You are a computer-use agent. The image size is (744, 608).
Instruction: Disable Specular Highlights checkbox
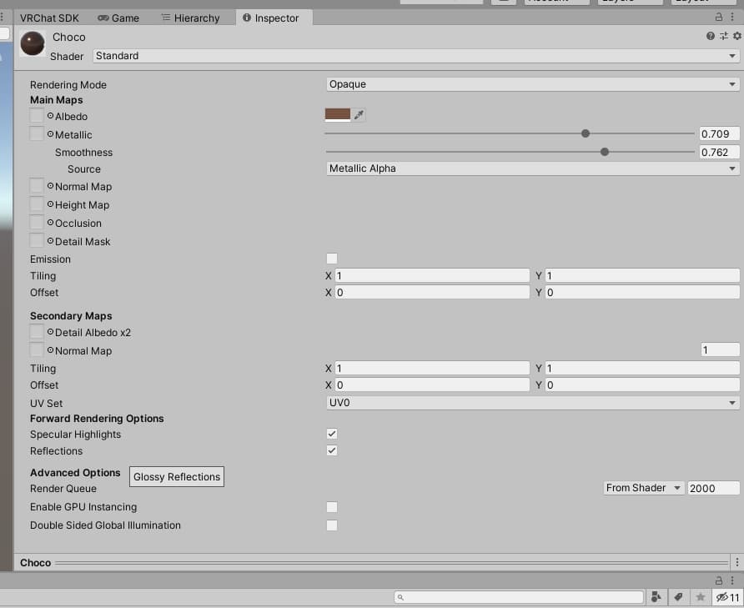[332, 434]
